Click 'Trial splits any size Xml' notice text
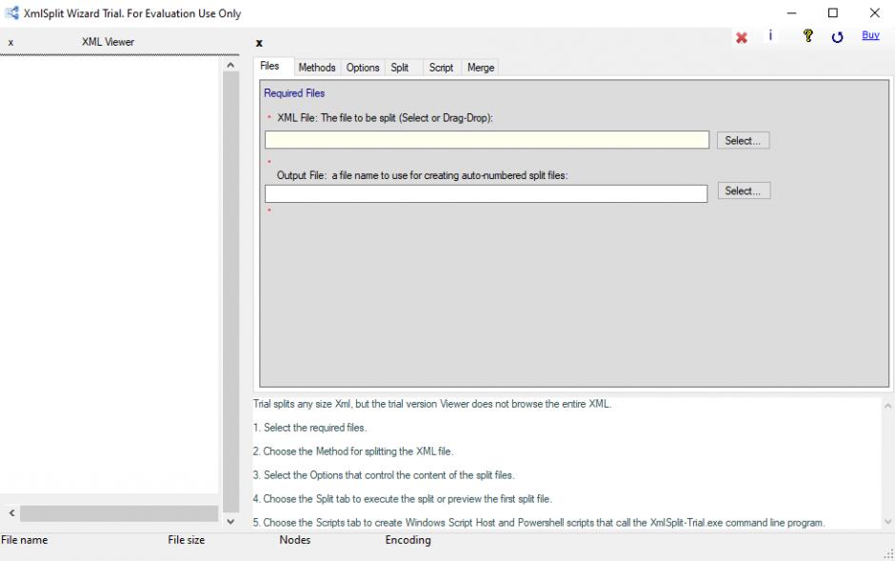 coord(432,404)
